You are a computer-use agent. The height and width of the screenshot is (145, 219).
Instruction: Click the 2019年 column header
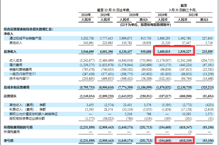coord(105,15)
